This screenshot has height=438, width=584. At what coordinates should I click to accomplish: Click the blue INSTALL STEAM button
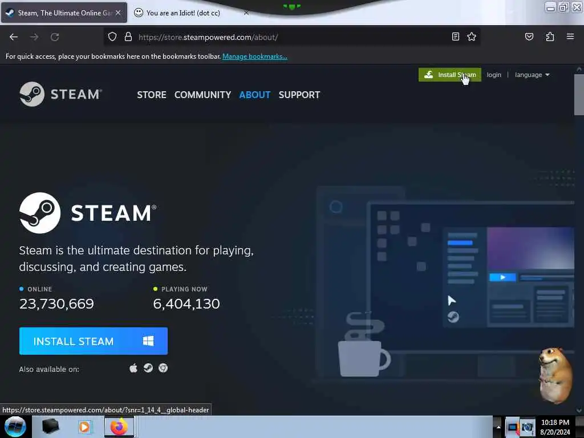click(94, 341)
